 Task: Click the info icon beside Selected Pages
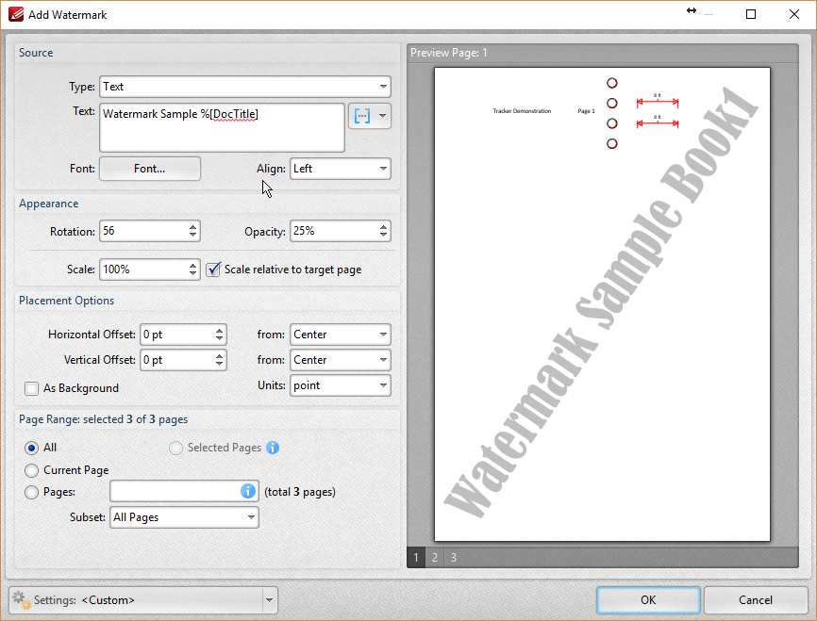pos(273,448)
